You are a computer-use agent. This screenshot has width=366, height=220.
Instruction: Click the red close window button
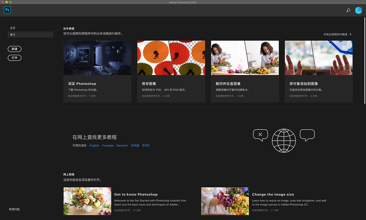3,2
